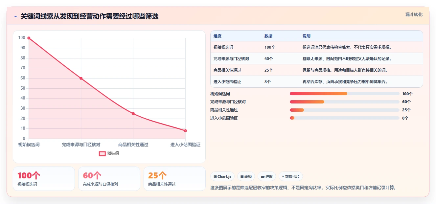Click the y-axis tick label 50
The width and height of the screenshot is (436, 204).
point(23,88)
